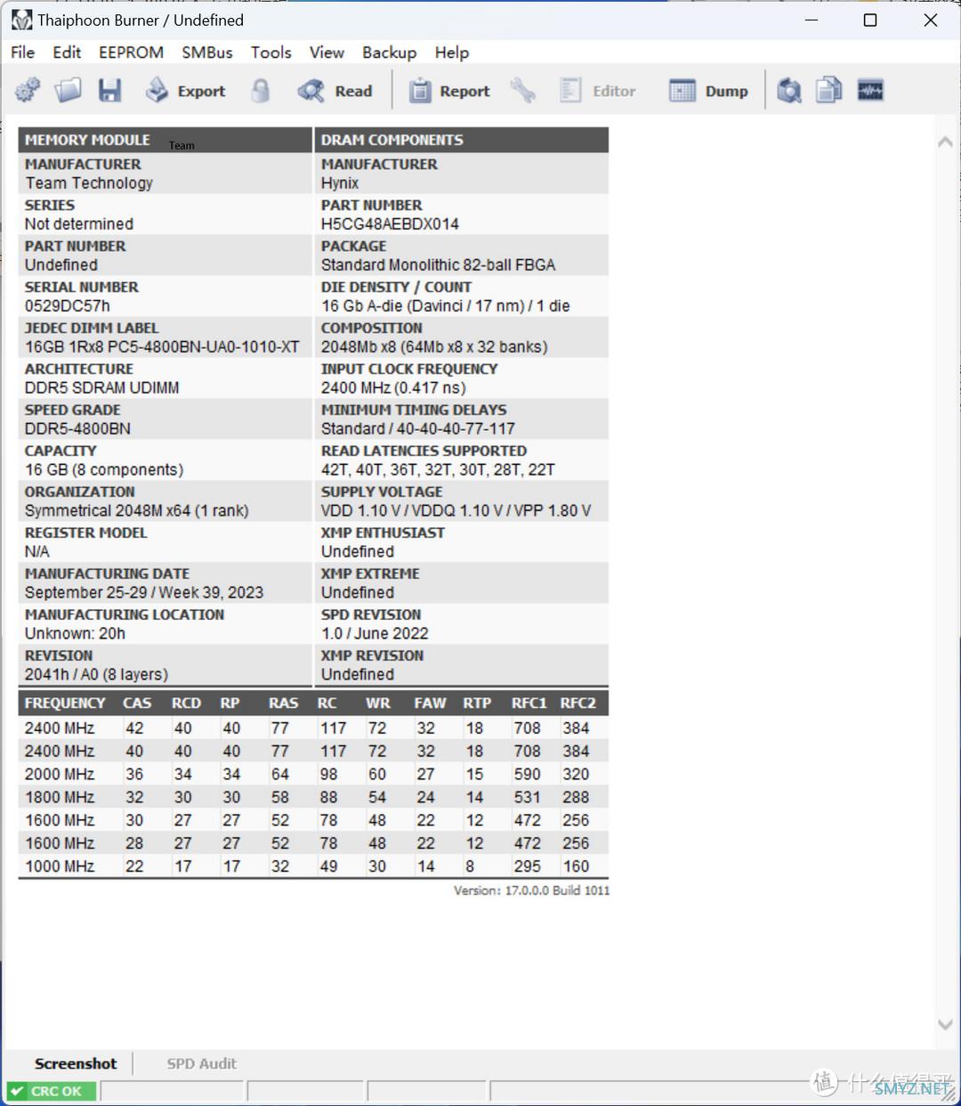
Task: Open the Editor toolbar button
Action: [597, 90]
